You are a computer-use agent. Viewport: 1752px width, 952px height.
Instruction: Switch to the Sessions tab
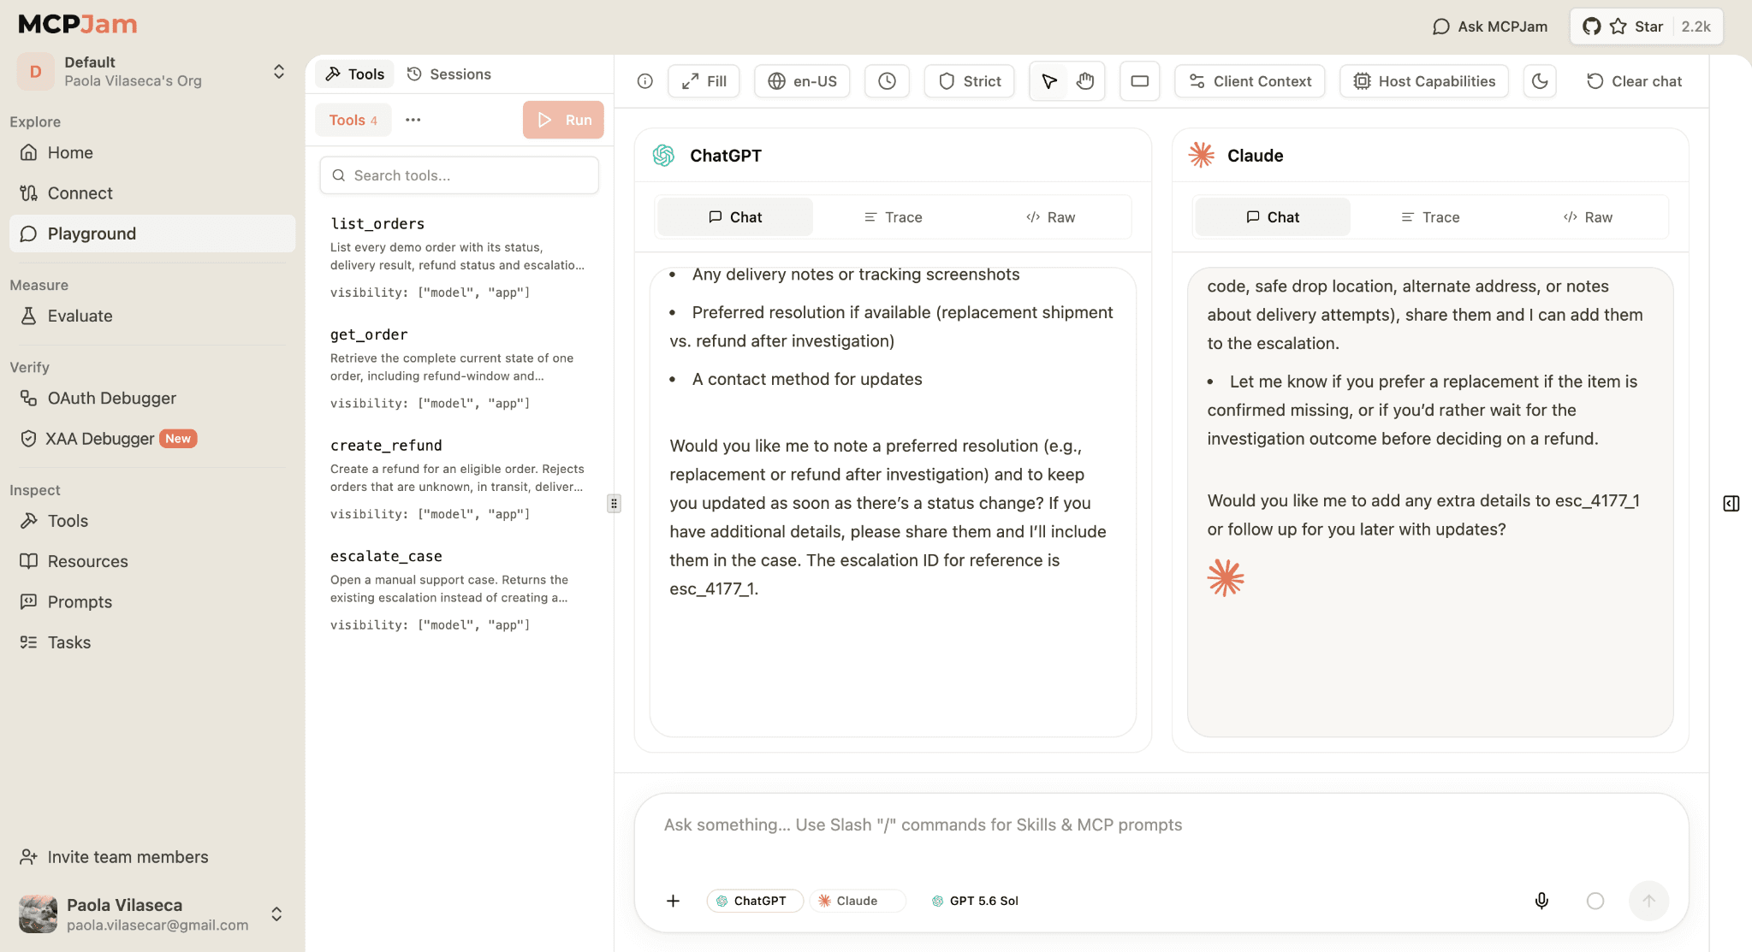[x=449, y=74]
